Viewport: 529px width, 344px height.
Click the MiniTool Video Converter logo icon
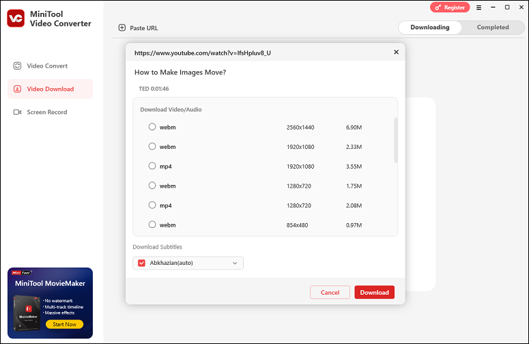16,18
